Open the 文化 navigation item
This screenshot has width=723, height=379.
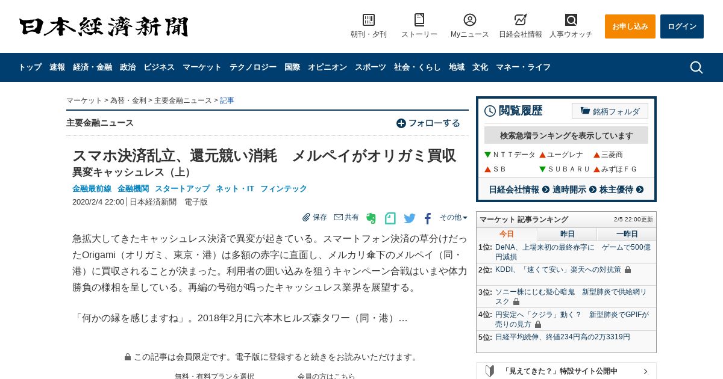point(480,67)
